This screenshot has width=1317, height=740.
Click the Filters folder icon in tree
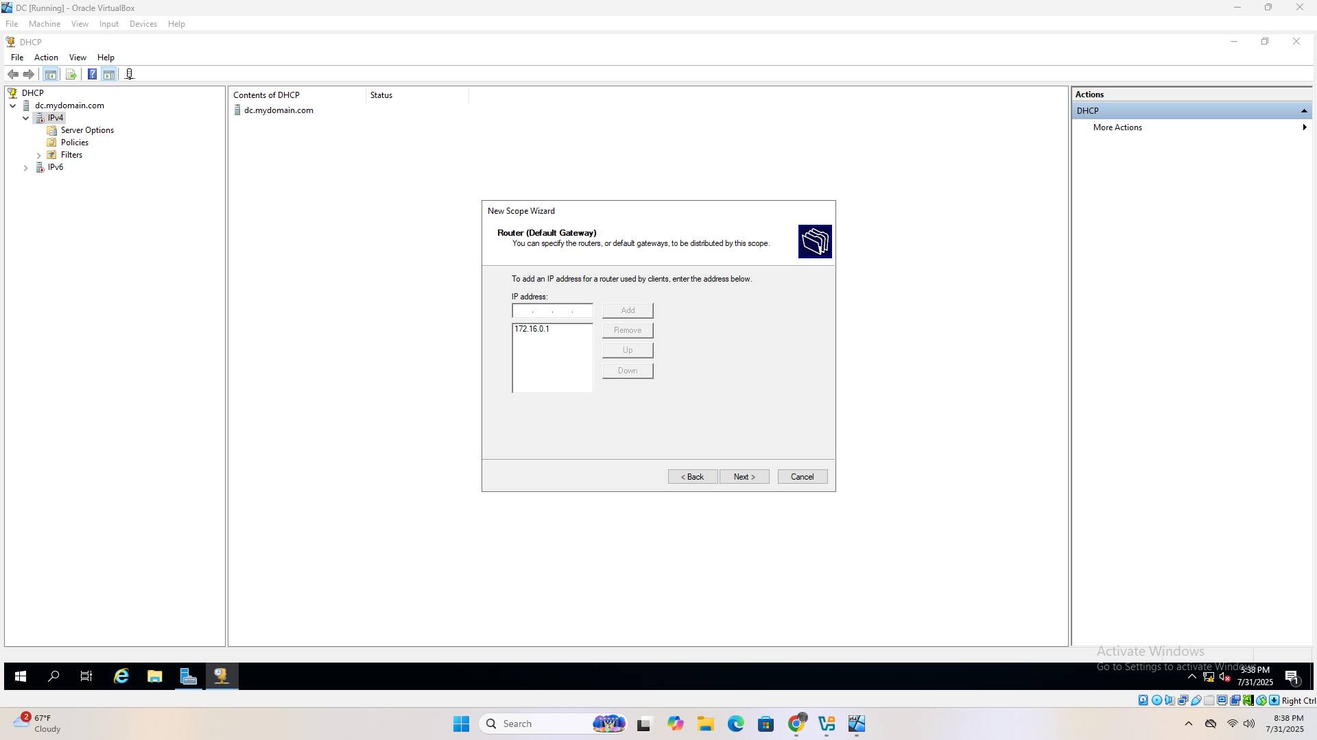point(51,155)
